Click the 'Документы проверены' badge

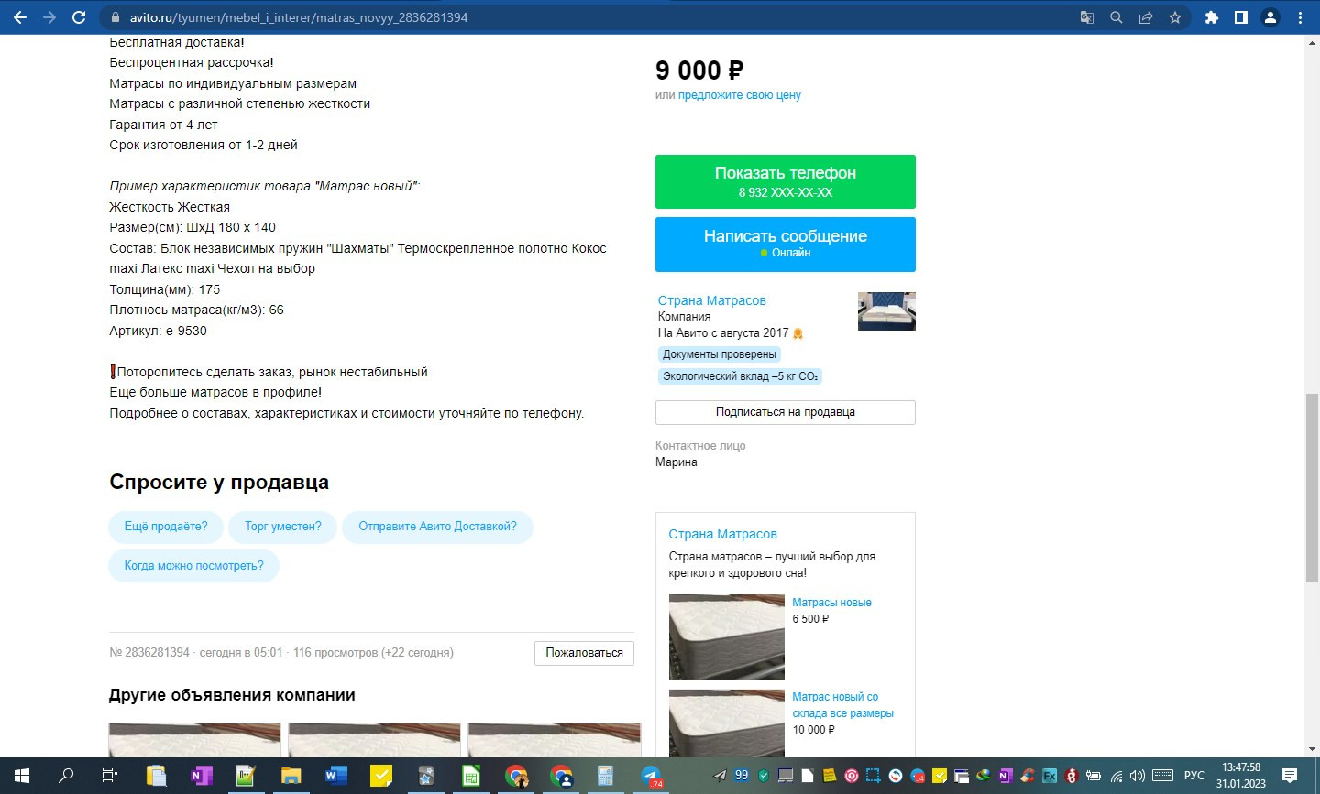[720, 354]
